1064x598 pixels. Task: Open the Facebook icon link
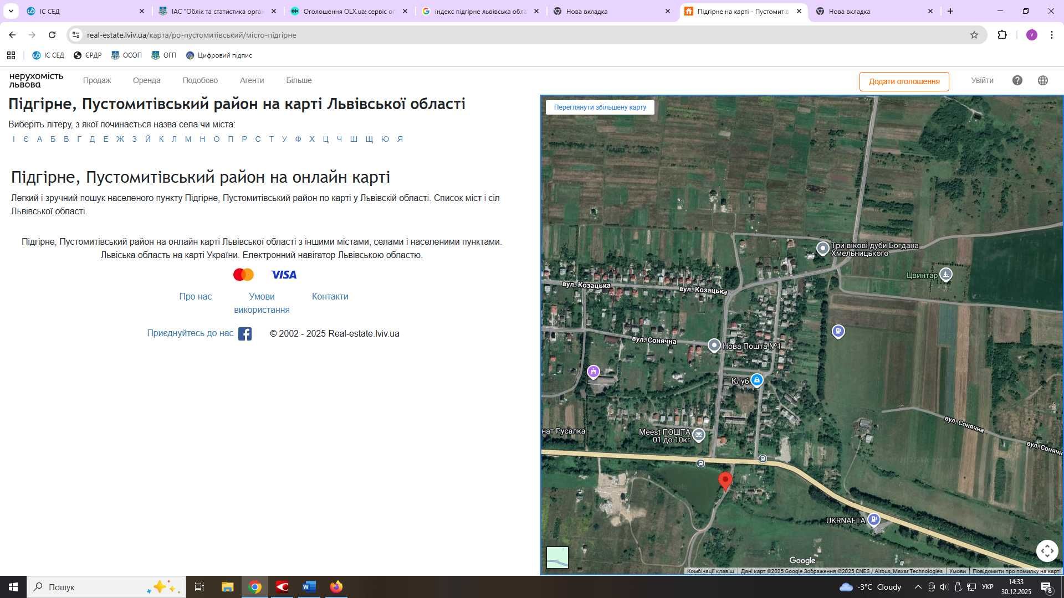(x=245, y=334)
